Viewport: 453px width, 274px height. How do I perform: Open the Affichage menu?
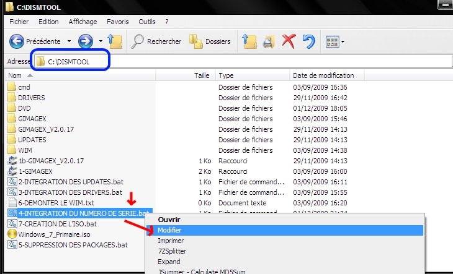83,22
